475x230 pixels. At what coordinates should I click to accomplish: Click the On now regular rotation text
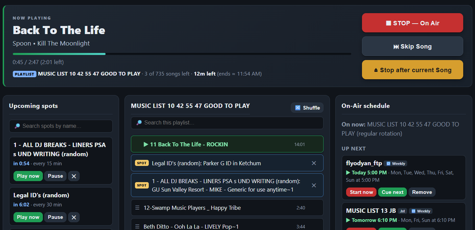[x=400, y=129]
